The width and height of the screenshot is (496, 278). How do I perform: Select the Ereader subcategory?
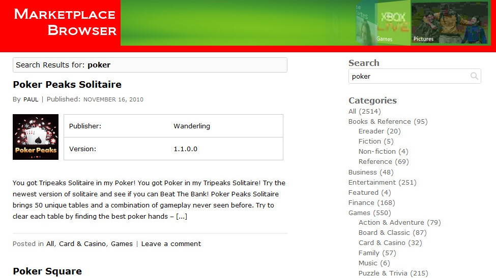(x=371, y=131)
